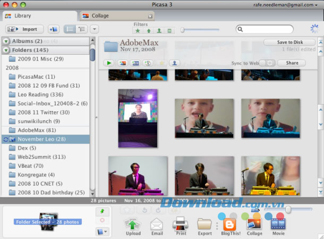Screen dimensions: 324x239
Task: Play slideshow with green play button
Action: point(109,63)
